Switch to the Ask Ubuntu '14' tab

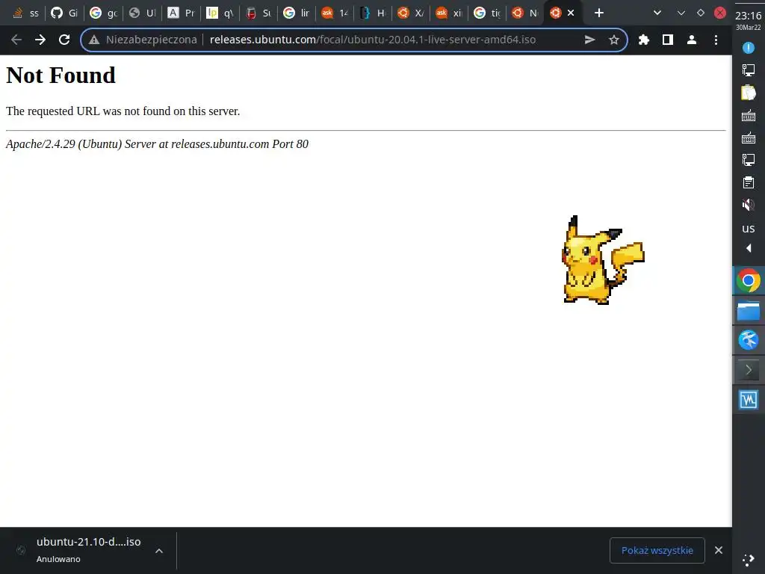coord(335,13)
